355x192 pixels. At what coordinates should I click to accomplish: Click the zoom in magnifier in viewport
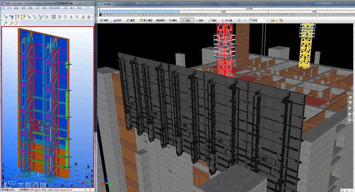tap(350, 108)
